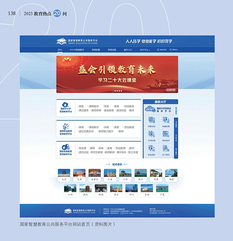Viewport: 233px width, 241px height.
Task: Open the 江西 pilot province thumbnail
Action: point(70,191)
